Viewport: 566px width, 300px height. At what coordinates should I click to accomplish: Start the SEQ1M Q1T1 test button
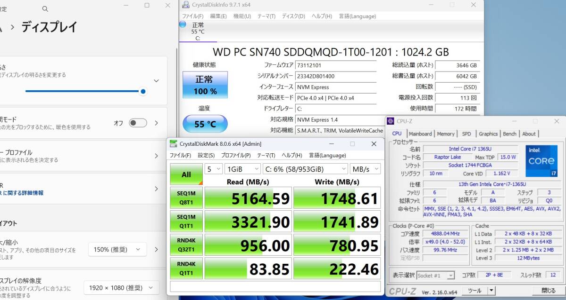tap(186, 221)
